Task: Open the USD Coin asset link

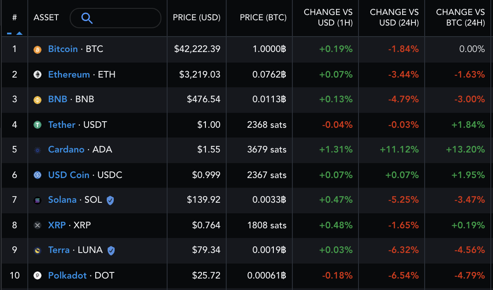Action: pos(69,175)
